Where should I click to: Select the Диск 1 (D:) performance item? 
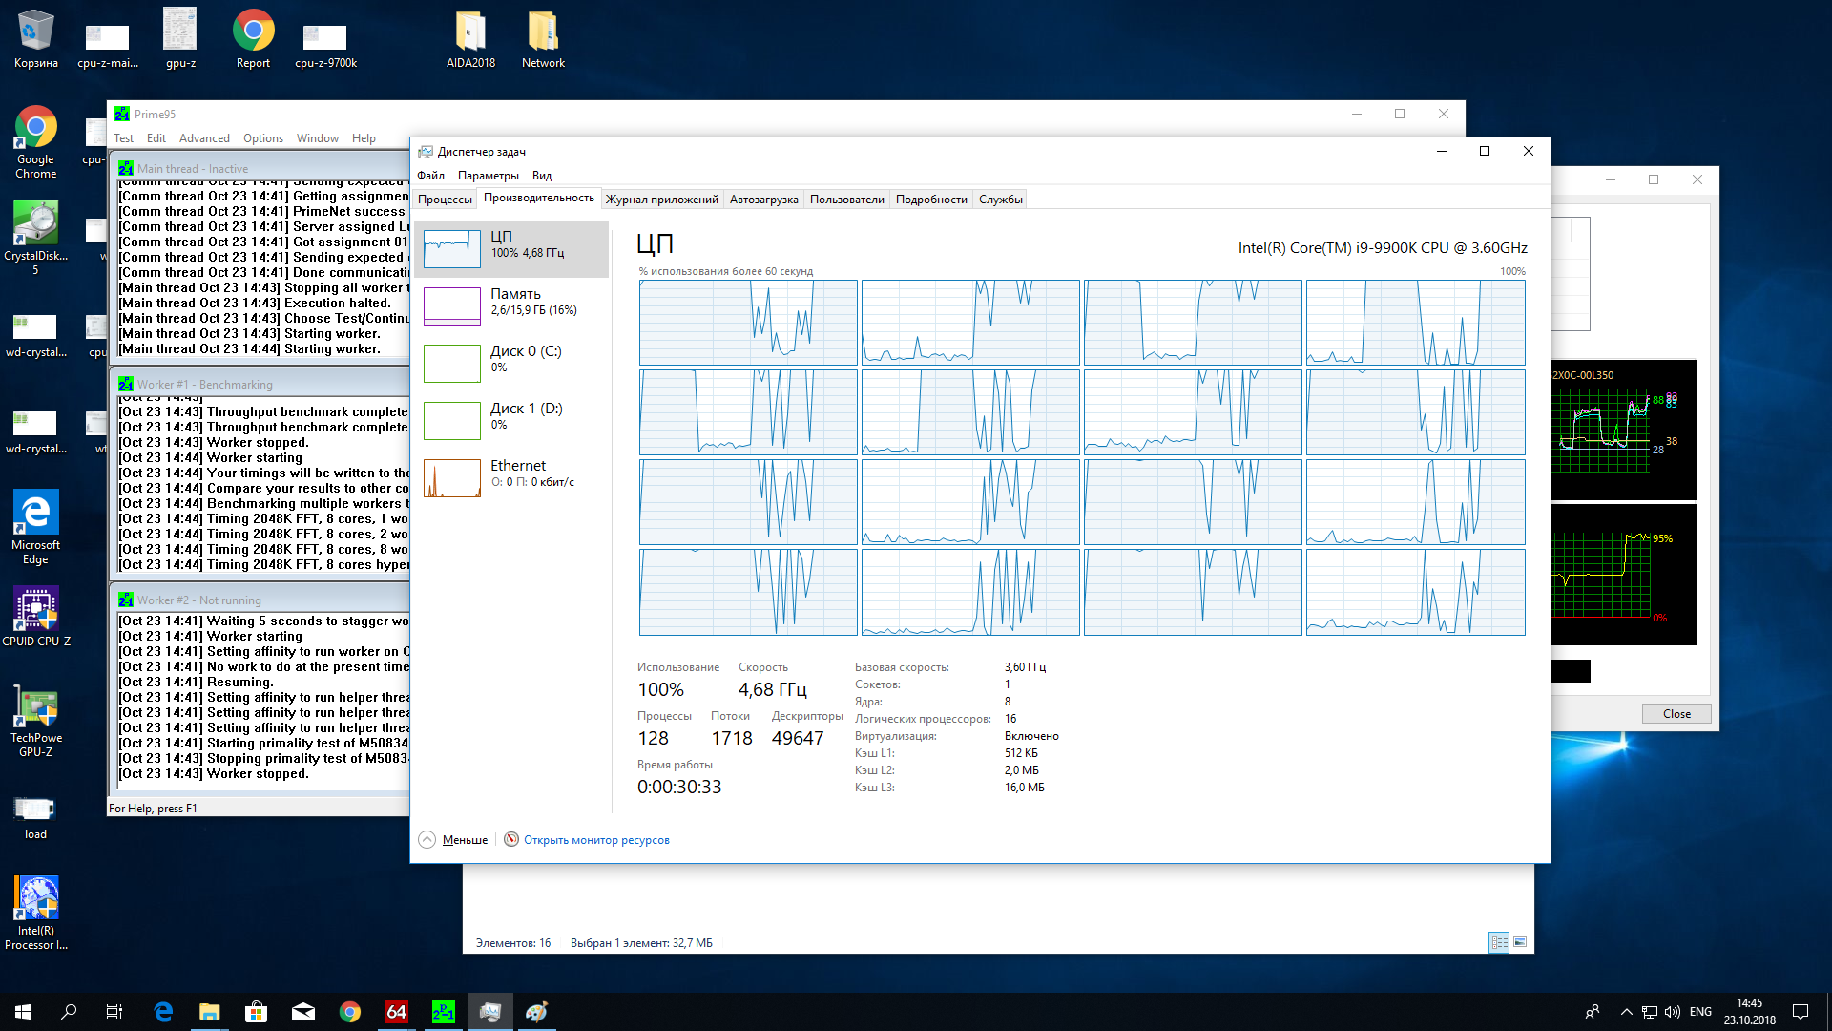coord(511,421)
